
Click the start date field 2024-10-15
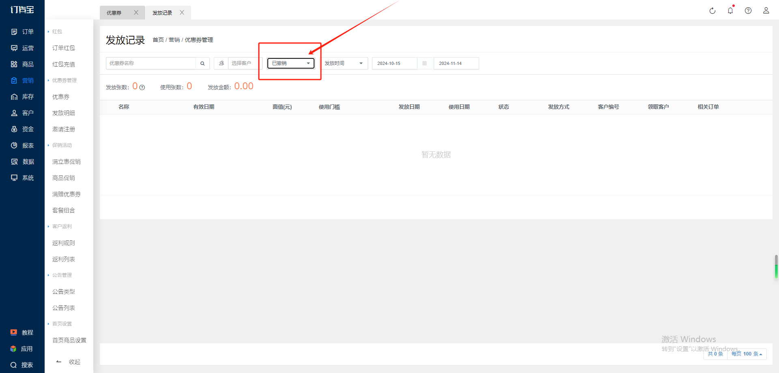pyautogui.click(x=394, y=63)
